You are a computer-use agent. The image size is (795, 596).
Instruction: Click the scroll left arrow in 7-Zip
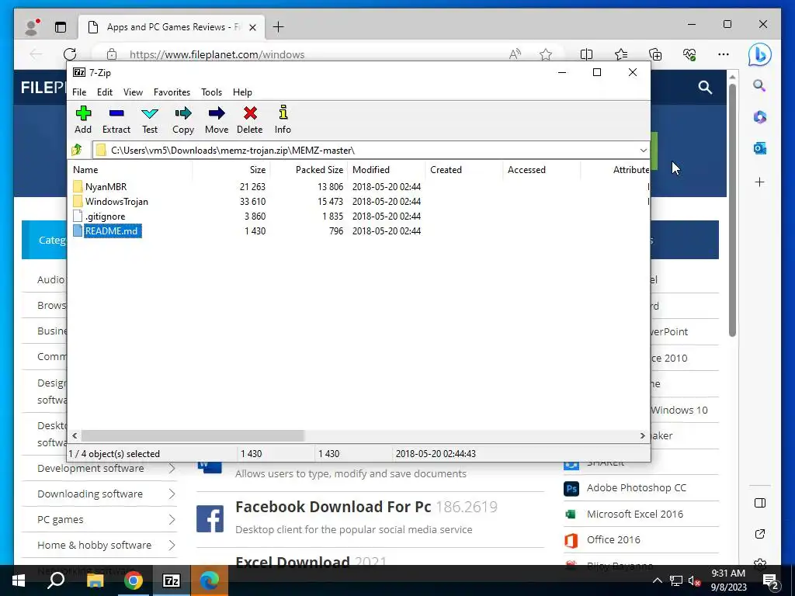pyautogui.click(x=75, y=435)
